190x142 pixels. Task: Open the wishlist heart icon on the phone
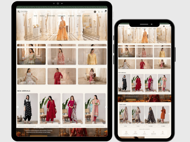point(168,26)
